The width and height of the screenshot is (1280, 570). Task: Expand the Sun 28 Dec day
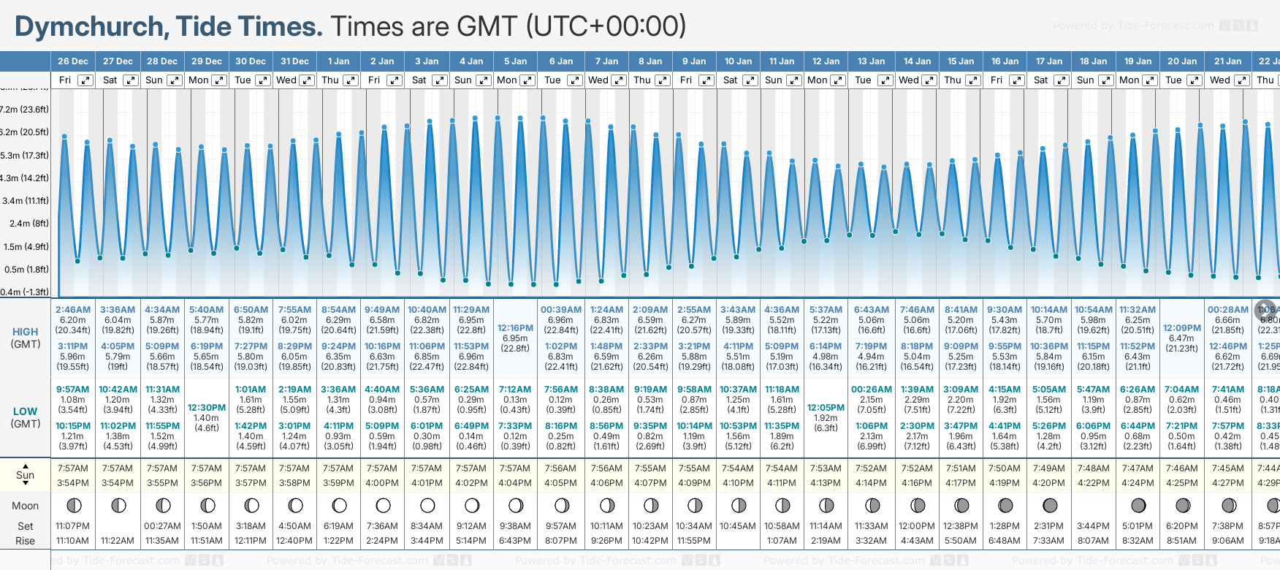pyautogui.click(x=175, y=80)
